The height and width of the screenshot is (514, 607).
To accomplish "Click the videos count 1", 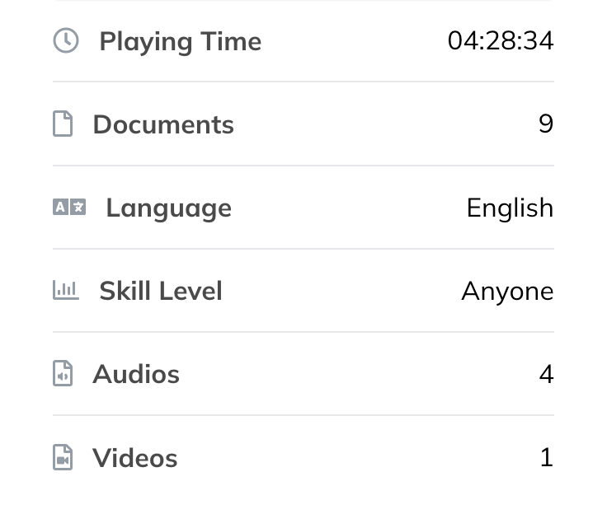I will click(546, 457).
